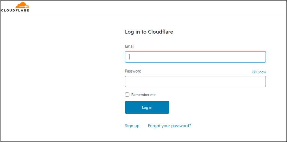The image size is (287, 142).
Task: Click the question mark ending Forgot your password
Action: [x=190, y=126]
